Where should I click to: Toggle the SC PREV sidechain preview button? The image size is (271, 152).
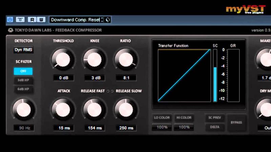click(215, 118)
